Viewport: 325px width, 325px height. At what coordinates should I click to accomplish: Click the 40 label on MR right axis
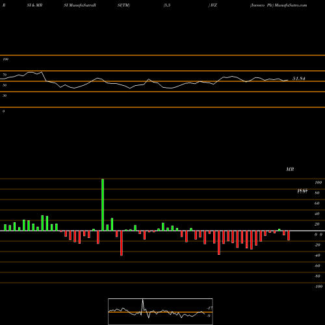tap(317, 214)
